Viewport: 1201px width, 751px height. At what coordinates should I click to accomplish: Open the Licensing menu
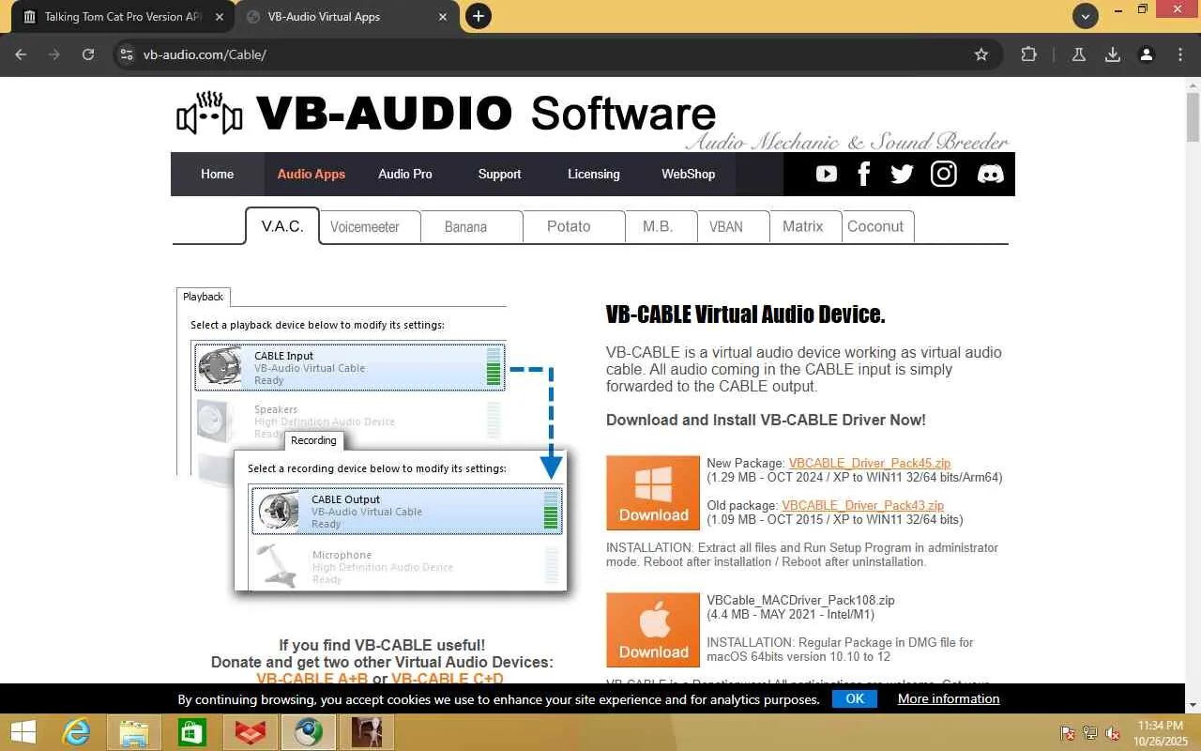tap(594, 174)
